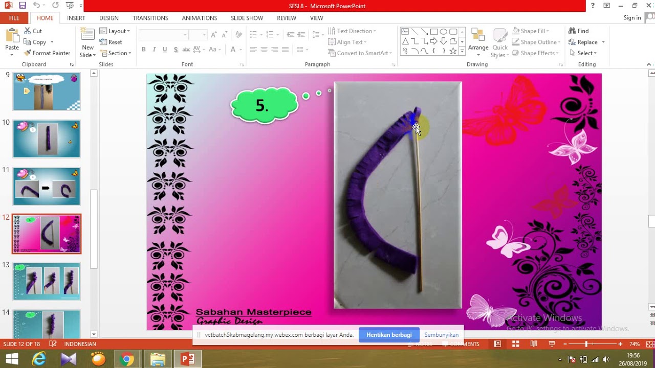Viewport: 655px width, 368px height.
Task: Activate the Format Painter
Action: [47, 53]
